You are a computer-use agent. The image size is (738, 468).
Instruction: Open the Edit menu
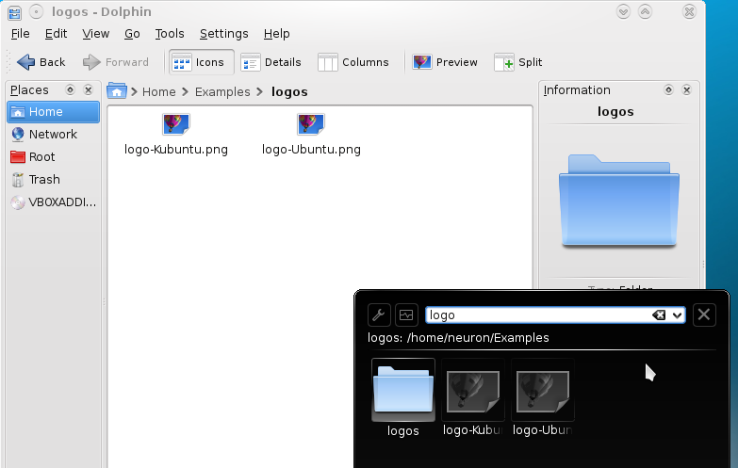pos(56,34)
